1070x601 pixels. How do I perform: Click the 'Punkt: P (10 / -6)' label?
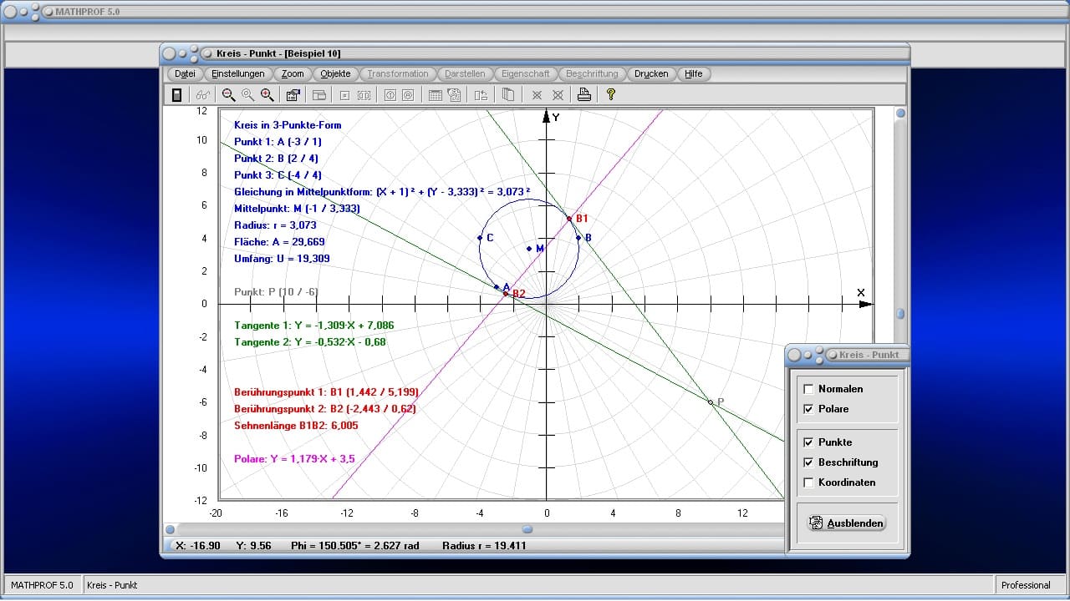click(276, 292)
